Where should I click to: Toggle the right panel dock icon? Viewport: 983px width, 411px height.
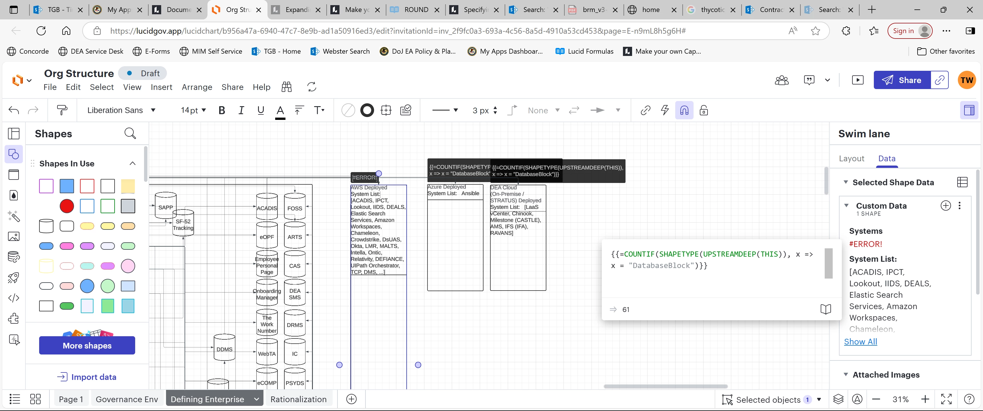969,110
